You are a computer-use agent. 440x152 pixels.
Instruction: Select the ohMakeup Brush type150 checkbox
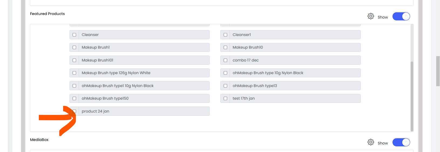tap(74, 99)
